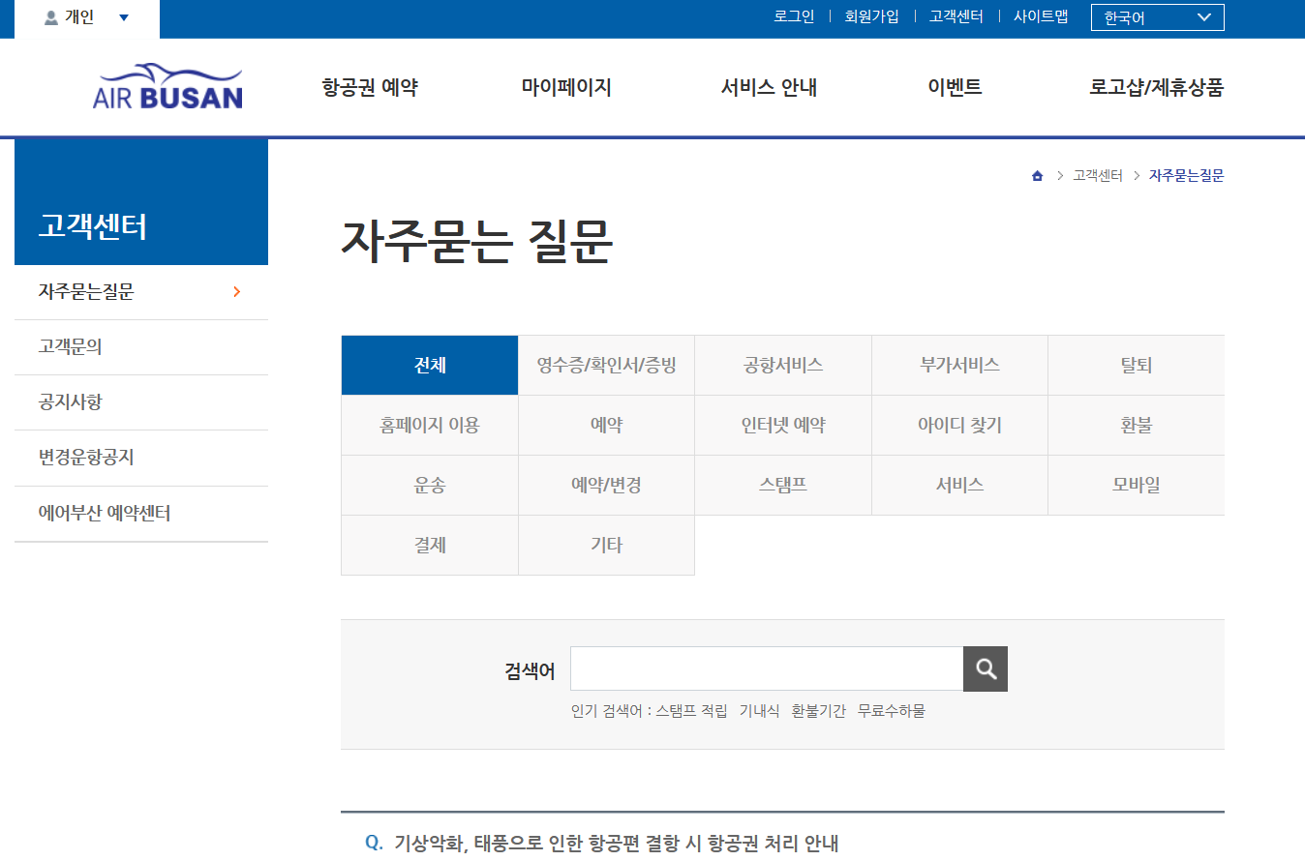Select the 환불 category tab
The height and width of the screenshot is (861, 1305).
pos(1136,425)
